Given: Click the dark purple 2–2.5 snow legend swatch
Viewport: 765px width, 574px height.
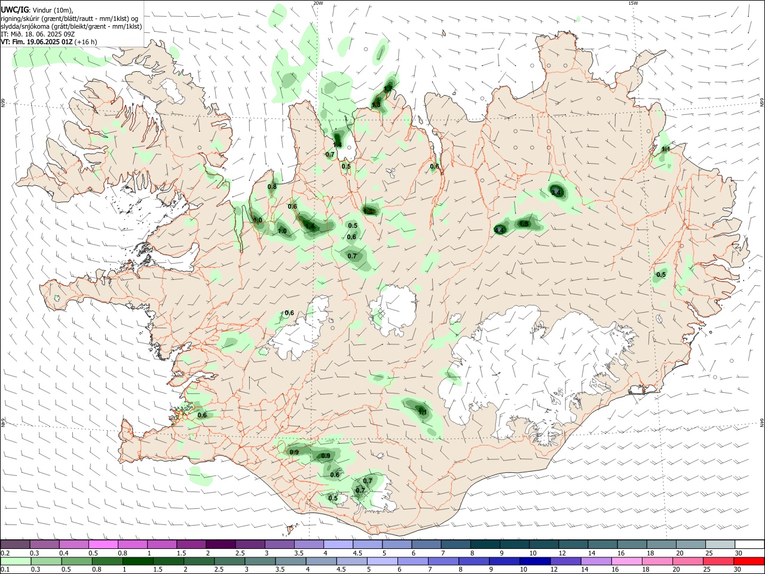Looking at the screenshot, I should pos(221,545).
